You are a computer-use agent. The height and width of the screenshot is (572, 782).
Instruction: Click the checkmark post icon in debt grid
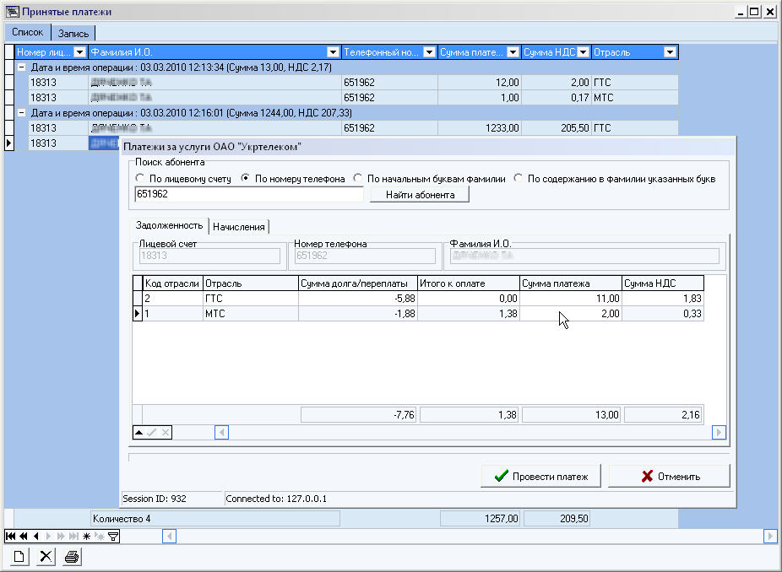(x=152, y=433)
